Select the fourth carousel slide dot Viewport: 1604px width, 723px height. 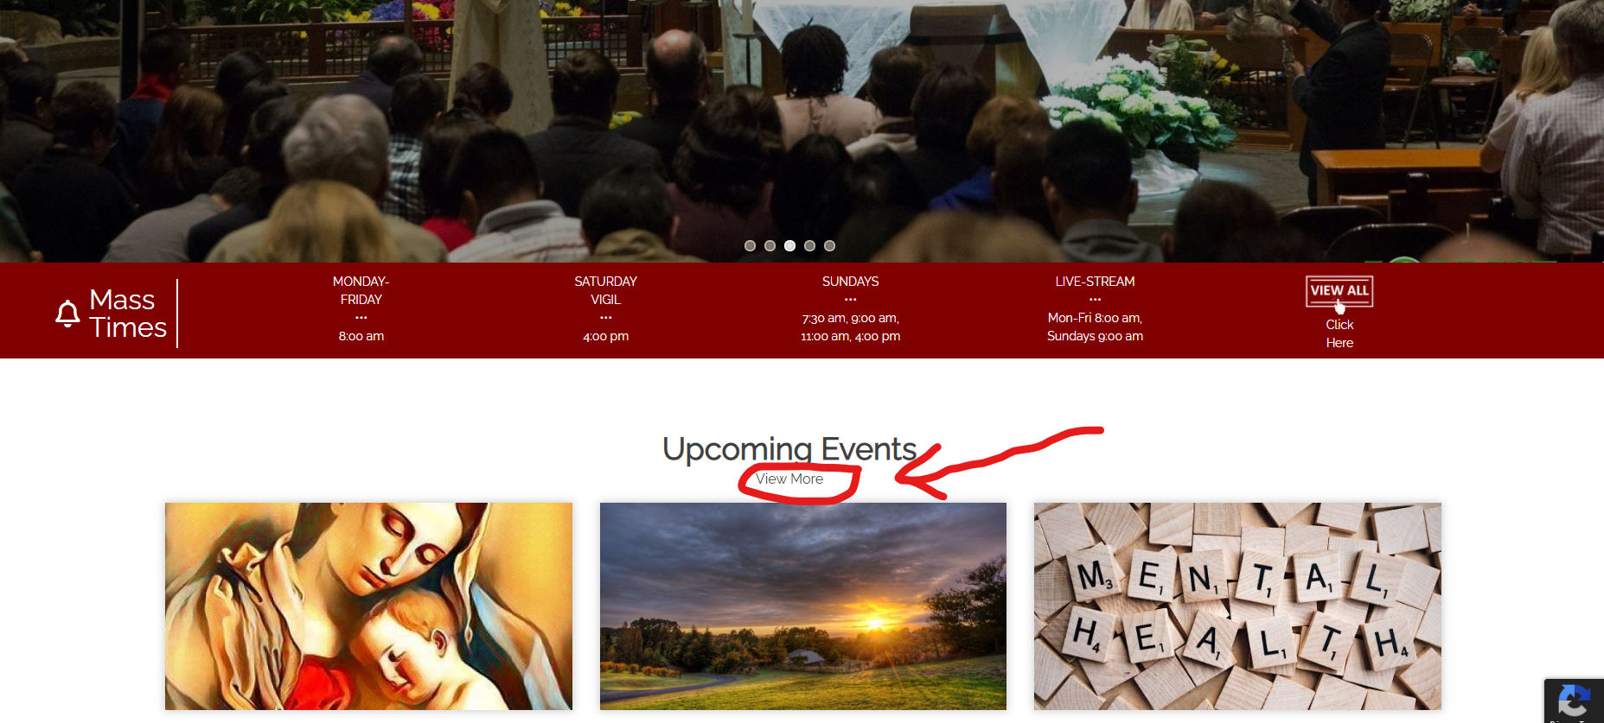[x=809, y=246]
